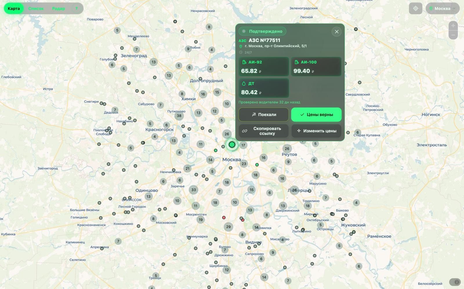
Task: Click the Одинцово map label
Action: (147, 191)
